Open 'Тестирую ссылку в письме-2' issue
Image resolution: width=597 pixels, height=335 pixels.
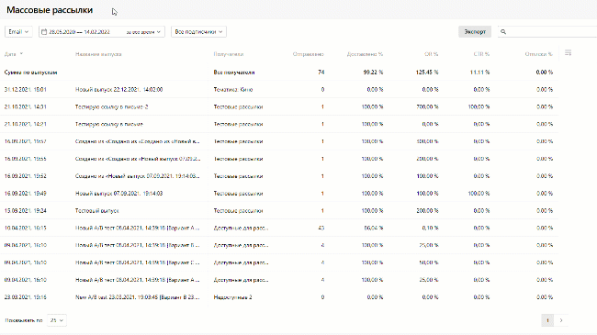[x=111, y=107]
